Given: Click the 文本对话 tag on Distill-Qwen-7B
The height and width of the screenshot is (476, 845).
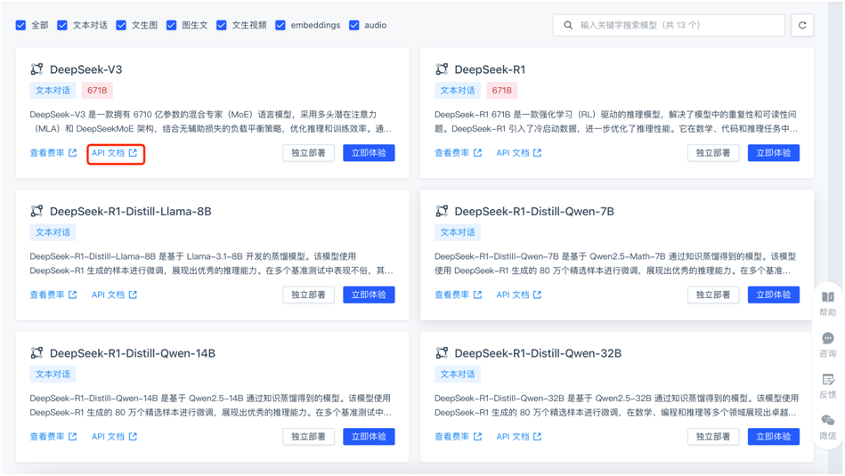Looking at the screenshot, I should (x=458, y=232).
